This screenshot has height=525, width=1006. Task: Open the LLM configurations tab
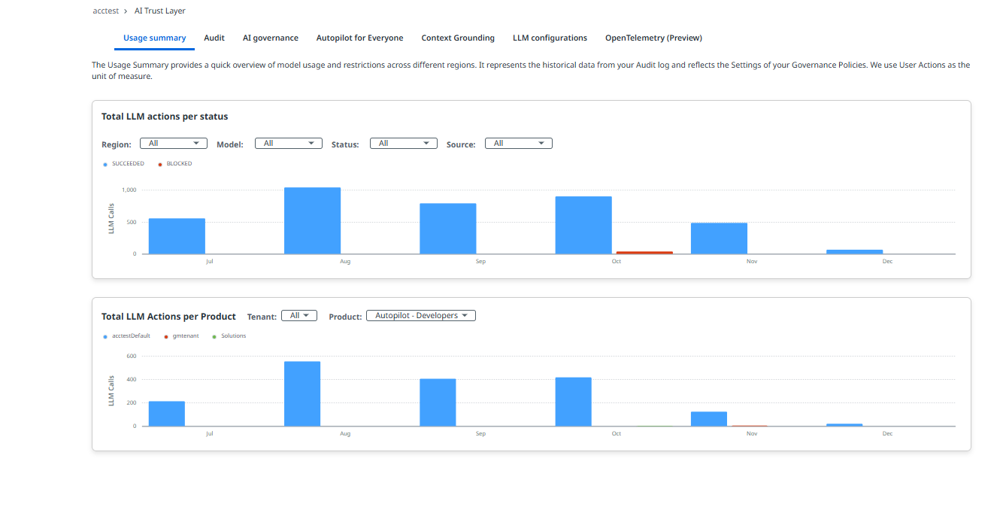pyautogui.click(x=550, y=38)
